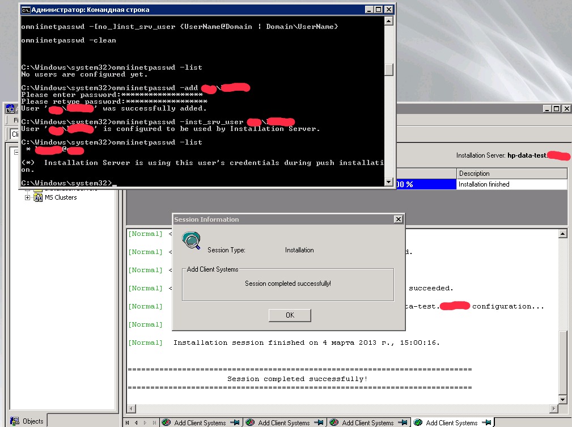Maximize the command prompt window

tap(379, 10)
